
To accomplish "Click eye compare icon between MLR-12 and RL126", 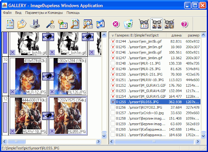I will click(48, 76).
